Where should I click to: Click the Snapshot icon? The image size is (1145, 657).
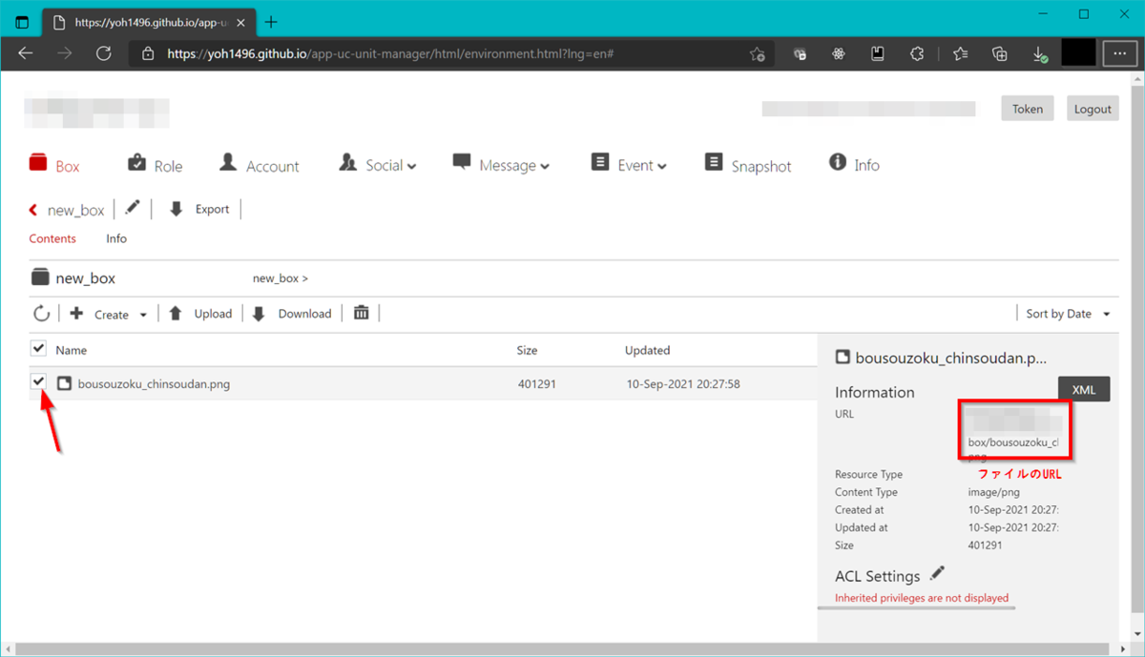(714, 163)
